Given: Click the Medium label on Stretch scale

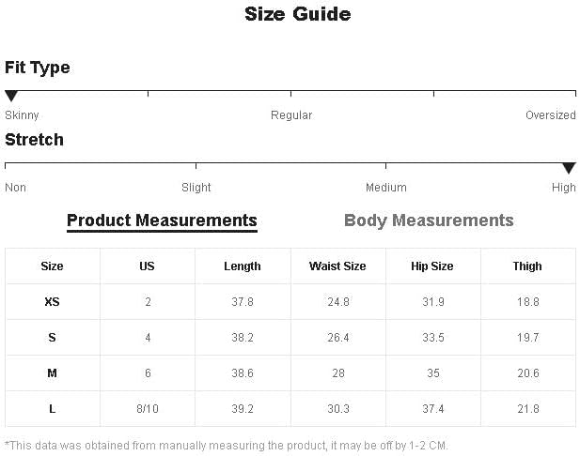Looking at the screenshot, I should [x=385, y=188].
